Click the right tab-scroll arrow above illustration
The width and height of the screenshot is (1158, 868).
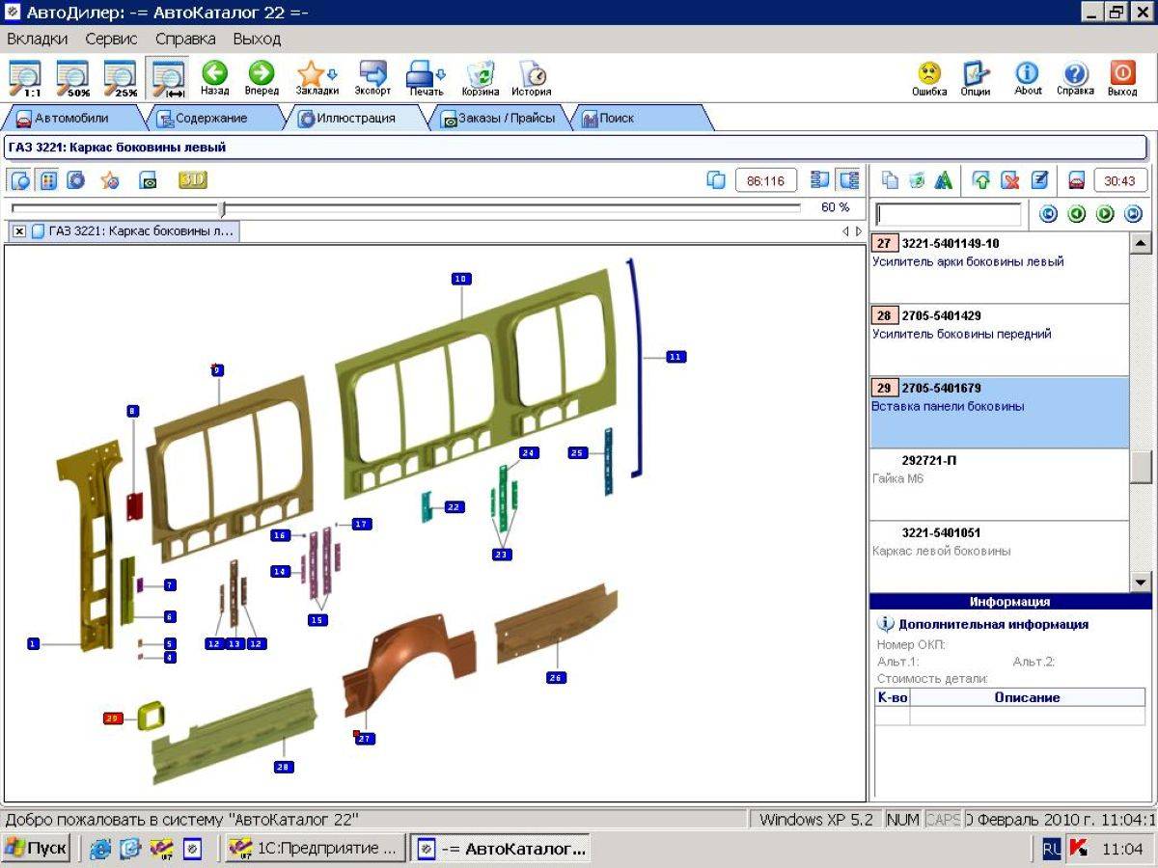(859, 231)
